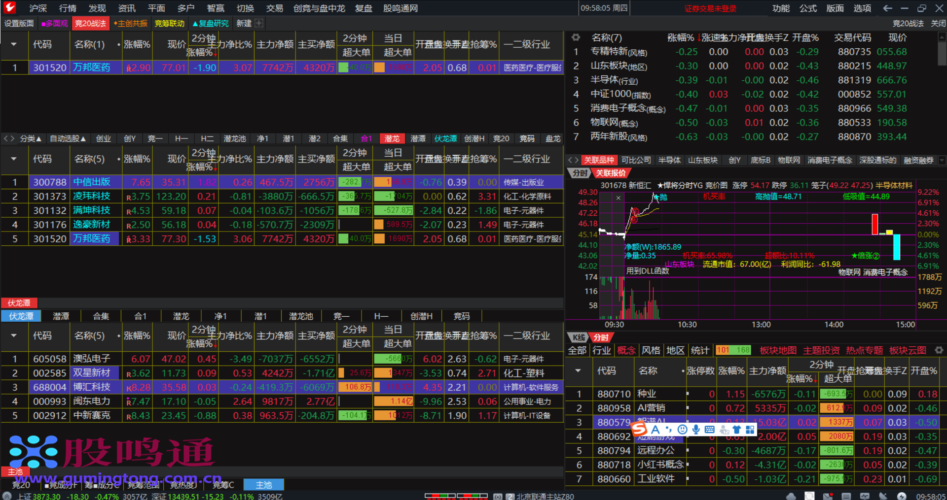Open gear settings beside 板块云图
Viewport: 947px width, 500px height.
(939, 350)
